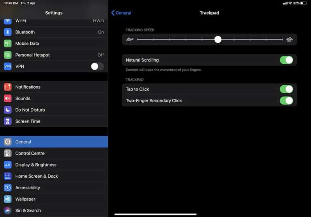Enable the VPN switch
The width and height of the screenshot is (311, 217).
tap(97, 66)
